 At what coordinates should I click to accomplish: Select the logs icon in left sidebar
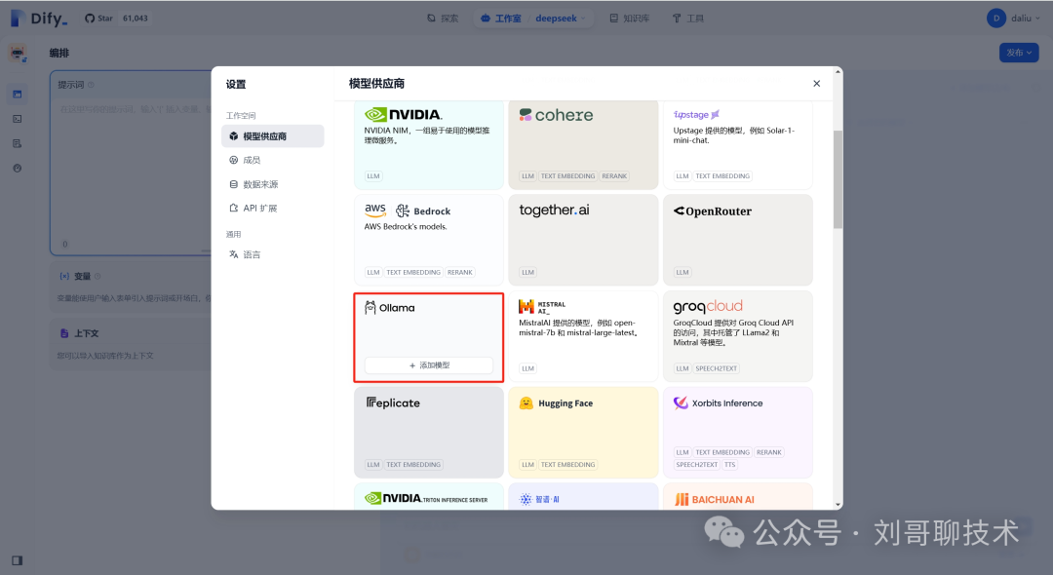click(18, 143)
